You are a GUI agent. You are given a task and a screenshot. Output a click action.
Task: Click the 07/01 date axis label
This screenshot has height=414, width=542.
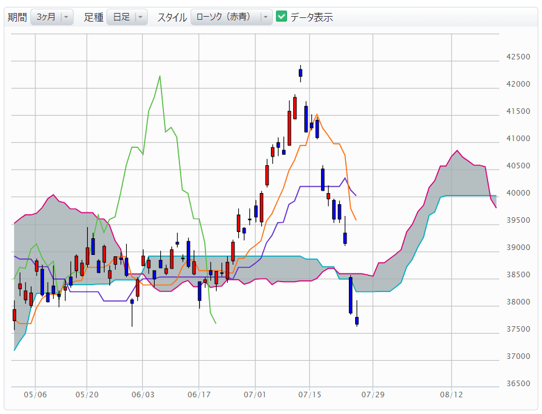(255, 395)
